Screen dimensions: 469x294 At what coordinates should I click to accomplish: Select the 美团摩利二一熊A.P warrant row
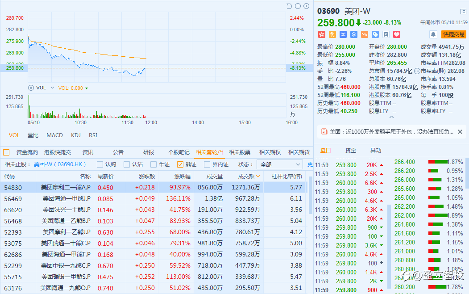[66, 188]
